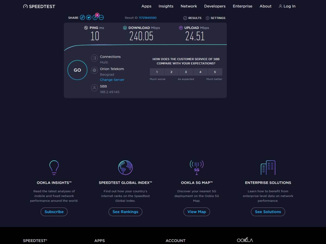This screenshot has height=244, width=326.
Task: Click the Change Server link
Action: pyautogui.click(x=112, y=80)
